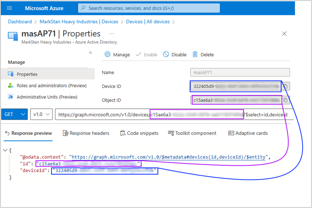The image size is (312, 208).
Task: Open the GET method dropdown
Action: point(14,114)
